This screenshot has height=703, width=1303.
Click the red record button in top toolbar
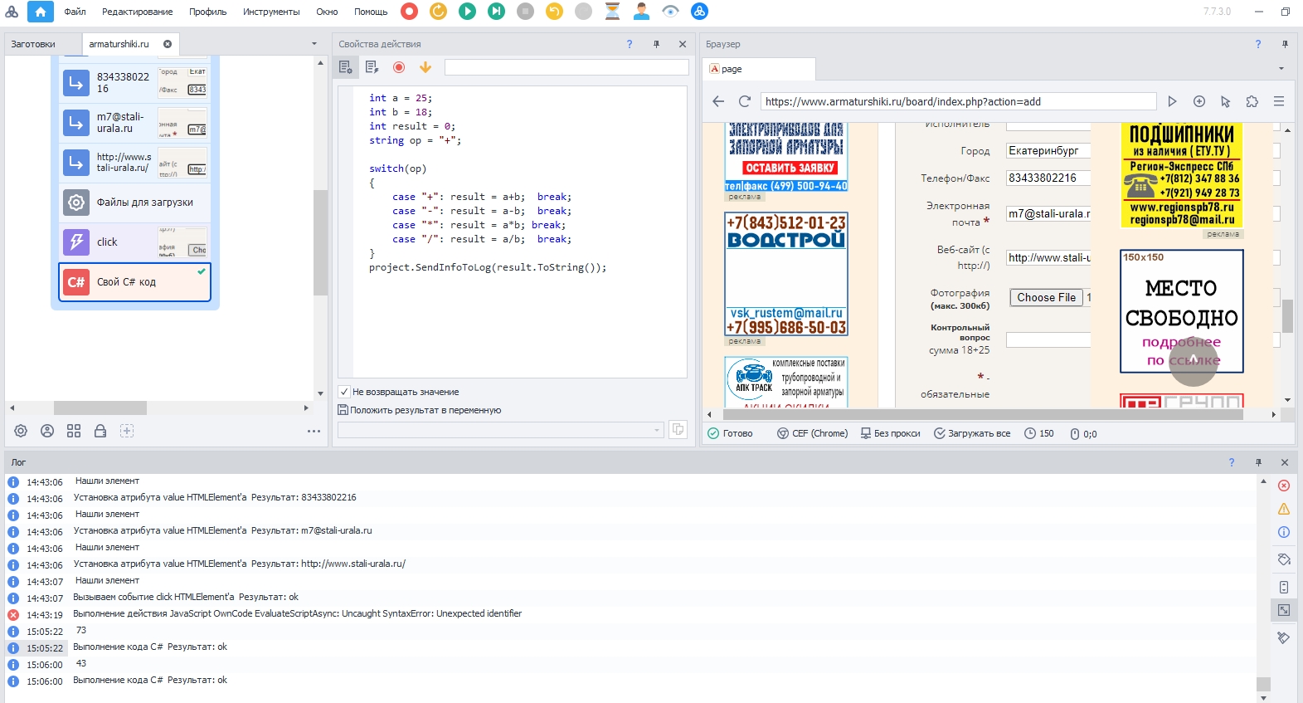pos(409,12)
